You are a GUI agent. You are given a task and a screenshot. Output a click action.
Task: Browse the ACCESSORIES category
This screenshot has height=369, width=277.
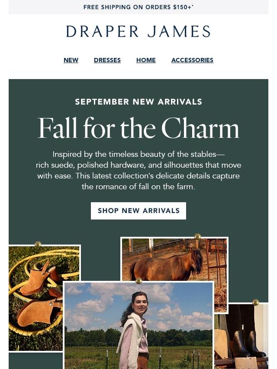point(192,60)
